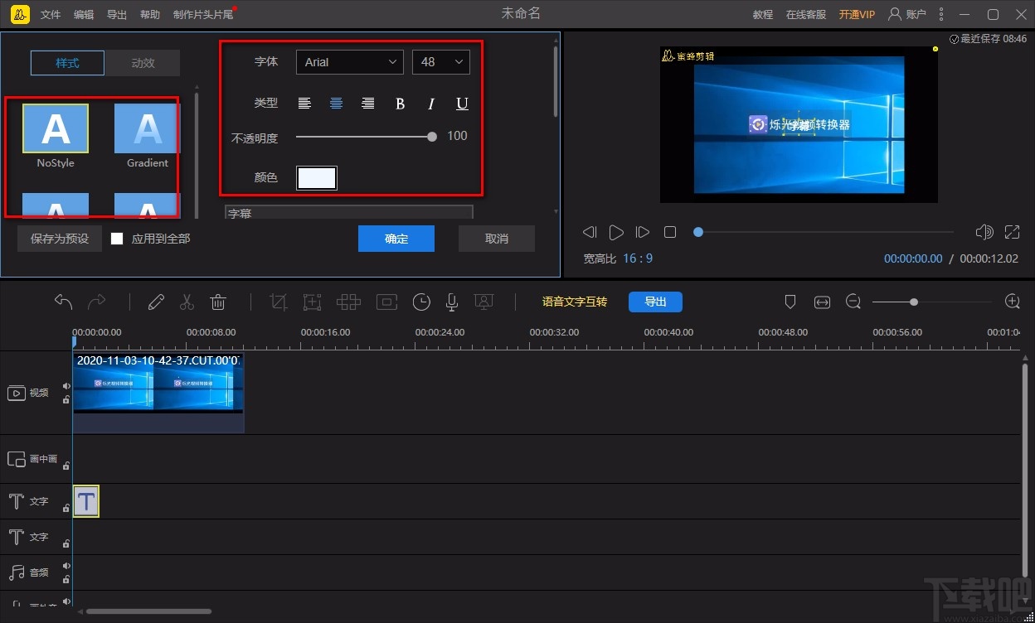Step forward one frame in preview
Screen dimensions: 1035x623
(x=643, y=232)
